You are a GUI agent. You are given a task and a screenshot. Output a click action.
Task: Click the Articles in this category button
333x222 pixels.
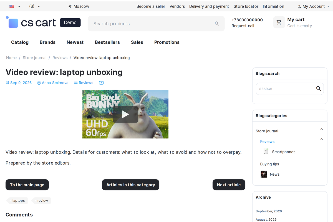130,185
